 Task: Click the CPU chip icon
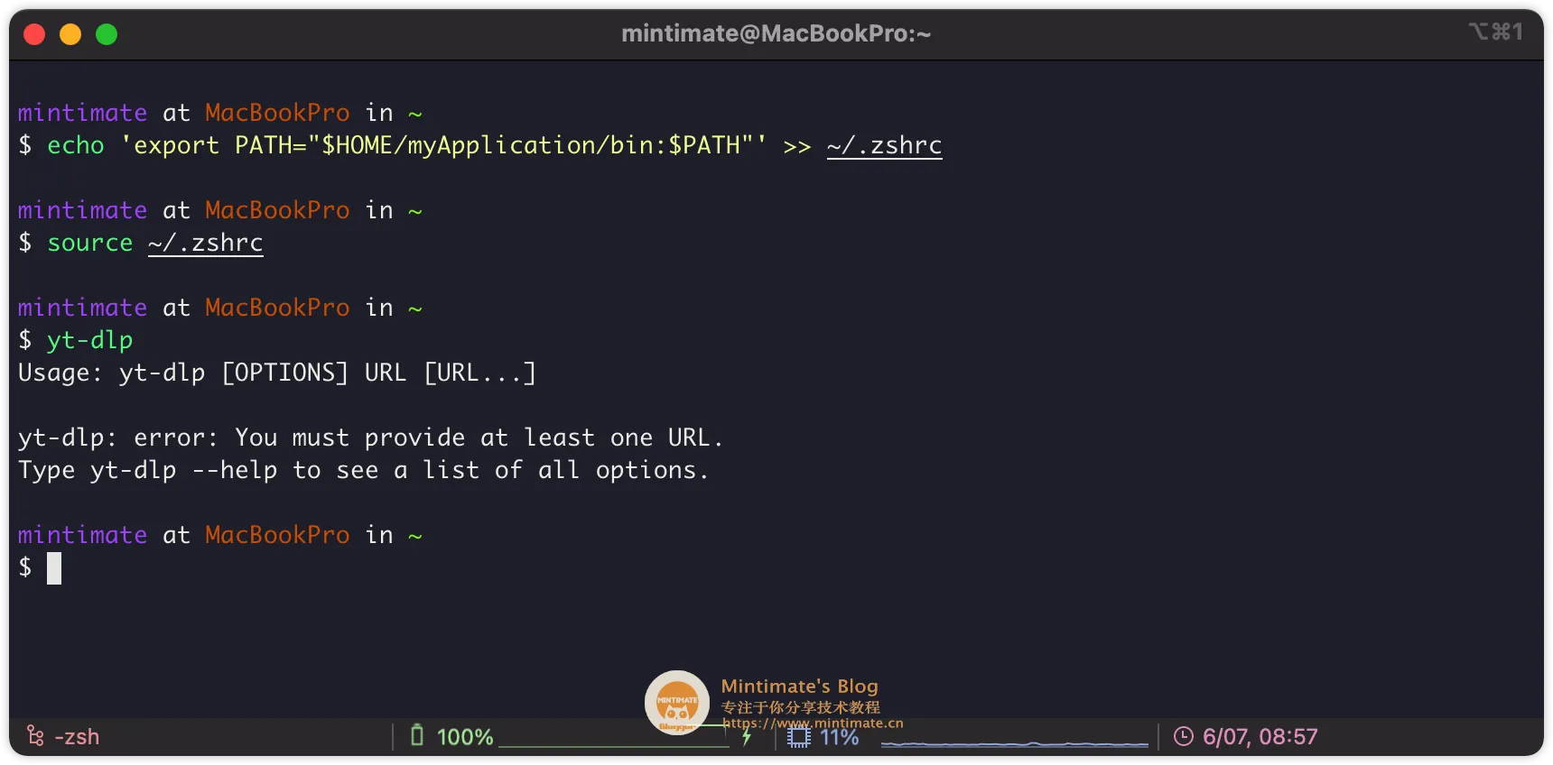pyautogui.click(x=799, y=737)
